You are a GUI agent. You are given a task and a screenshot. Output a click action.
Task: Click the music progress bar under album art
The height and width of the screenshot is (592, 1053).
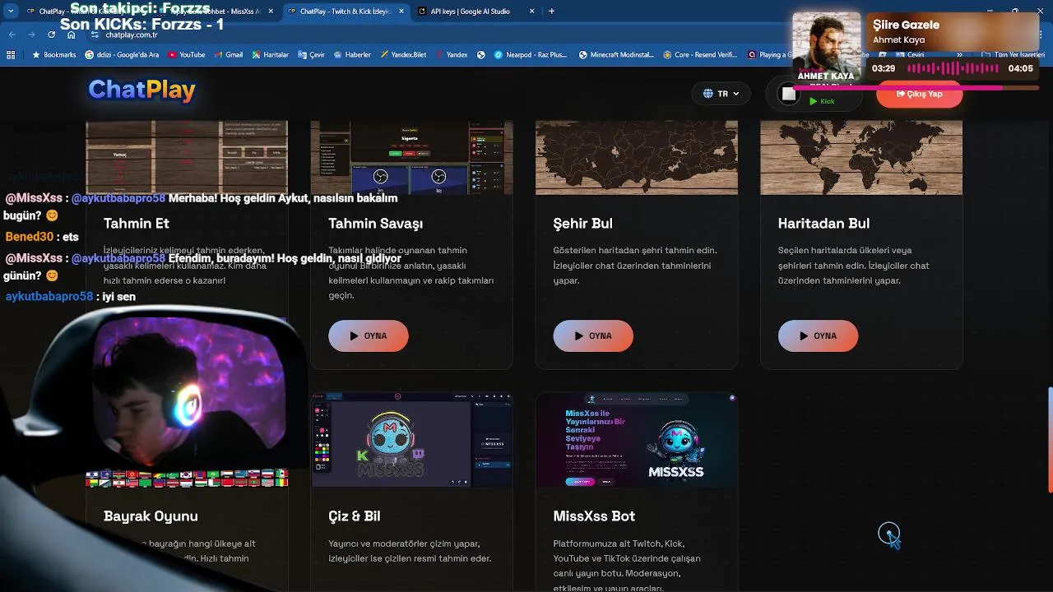[x=917, y=87]
